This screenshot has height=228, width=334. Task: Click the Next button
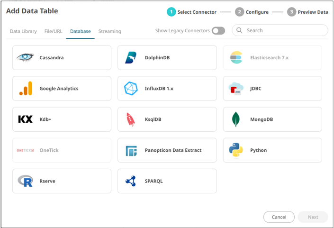pos(313,217)
